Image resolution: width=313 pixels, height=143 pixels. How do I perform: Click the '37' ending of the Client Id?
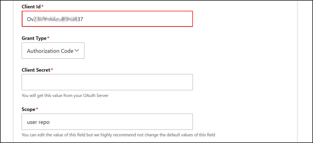point(80,19)
